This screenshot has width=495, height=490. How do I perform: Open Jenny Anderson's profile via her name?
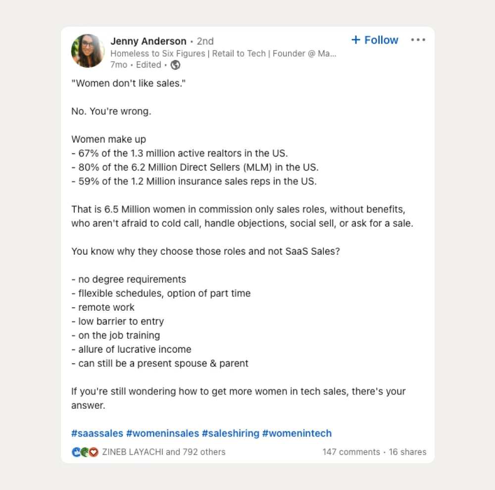tap(148, 41)
